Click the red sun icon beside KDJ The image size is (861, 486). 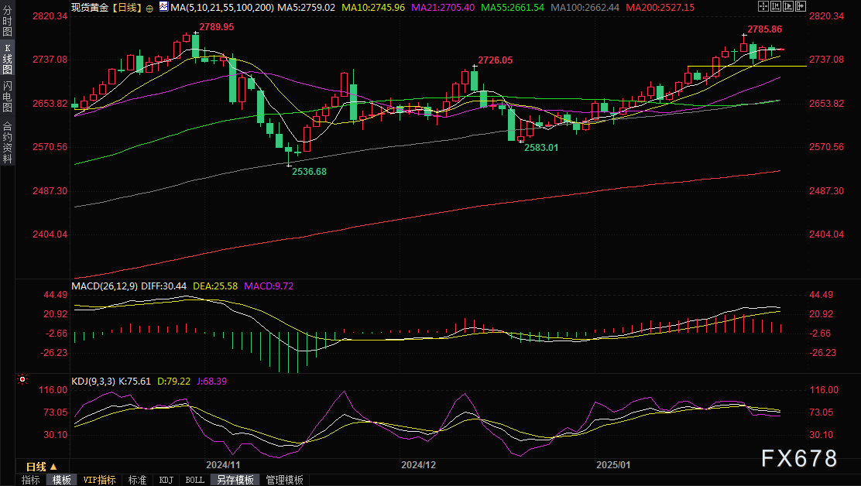pyautogui.click(x=22, y=381)
